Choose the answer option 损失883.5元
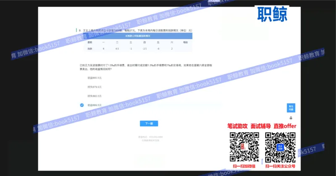The image size is (336, 176). [94, 96]
